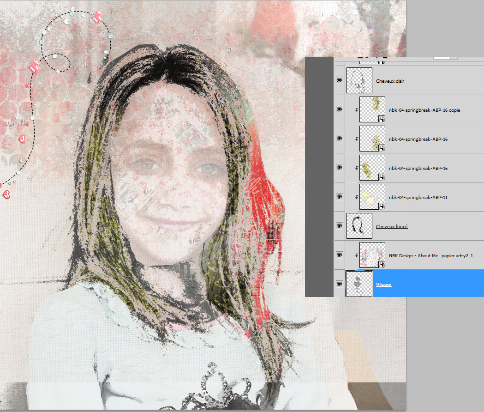The image size is (484, 412).
Task: Select the nbk-04-springbreak-ABP-16 copie layer
Action: tap(424, 110)
